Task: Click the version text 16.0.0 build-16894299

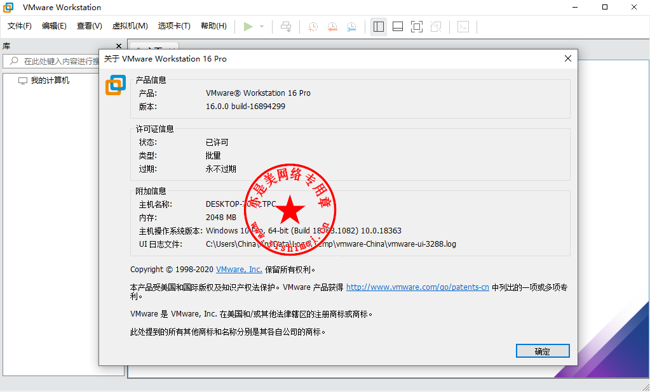Action: coord(246,107)
